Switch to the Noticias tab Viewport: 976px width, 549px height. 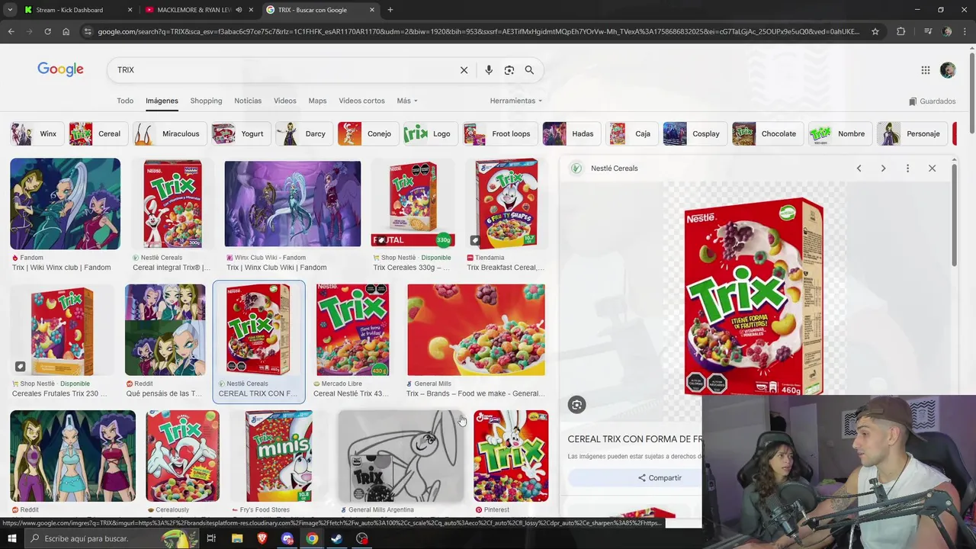tap(248, 101)
